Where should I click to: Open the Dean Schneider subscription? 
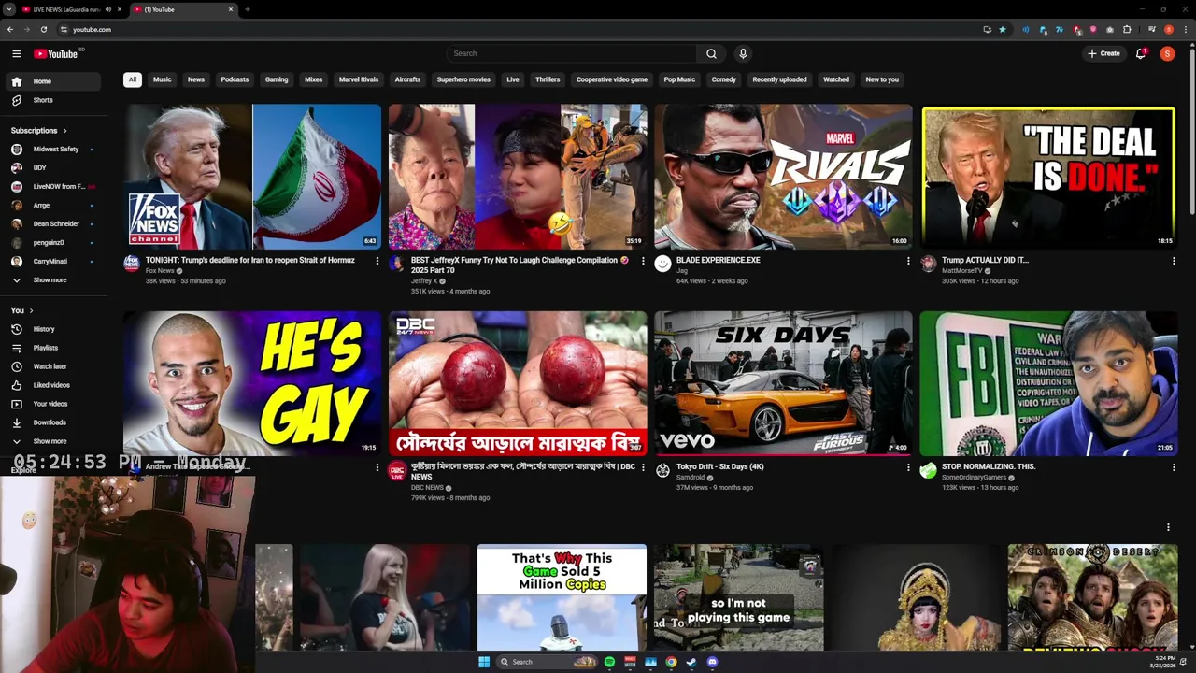51,223
